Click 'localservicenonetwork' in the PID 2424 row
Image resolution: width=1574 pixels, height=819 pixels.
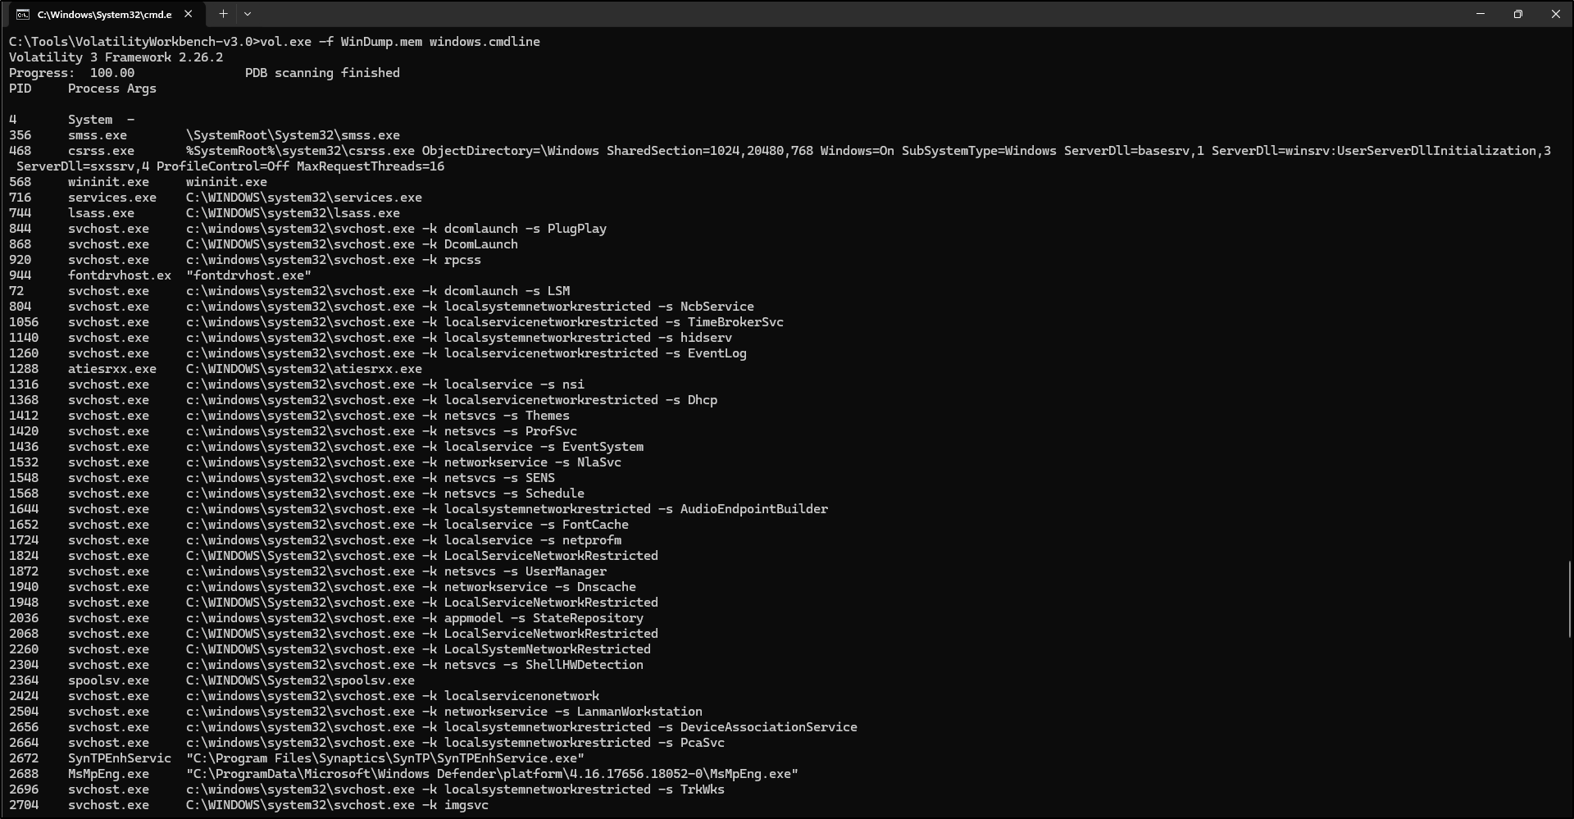[521, 696]
